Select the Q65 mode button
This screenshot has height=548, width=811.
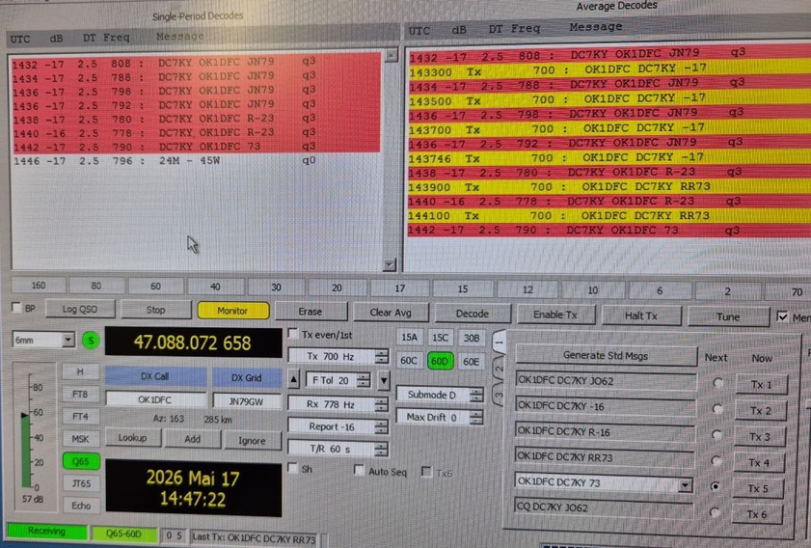click(x=81, y=461)
